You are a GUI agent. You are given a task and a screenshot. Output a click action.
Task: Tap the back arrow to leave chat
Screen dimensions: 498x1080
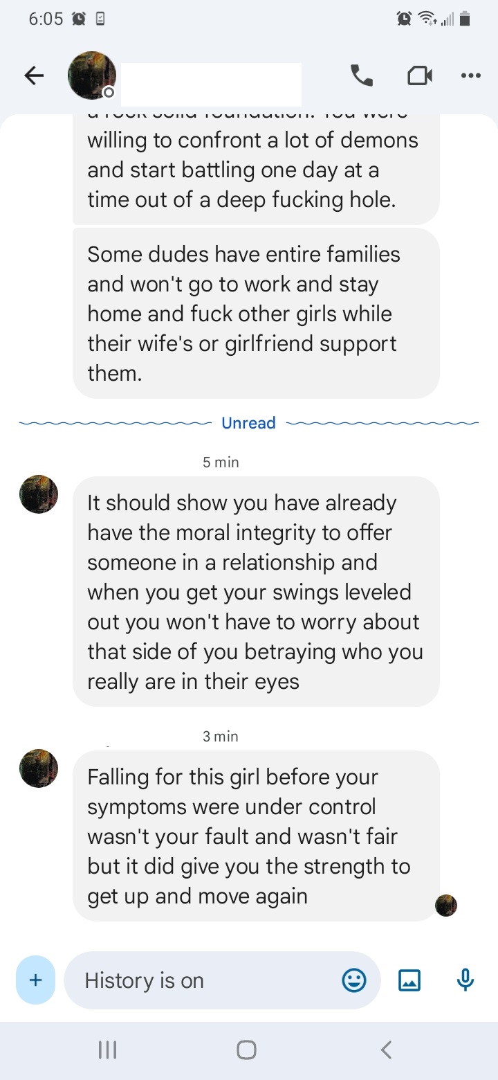[34, 76]
